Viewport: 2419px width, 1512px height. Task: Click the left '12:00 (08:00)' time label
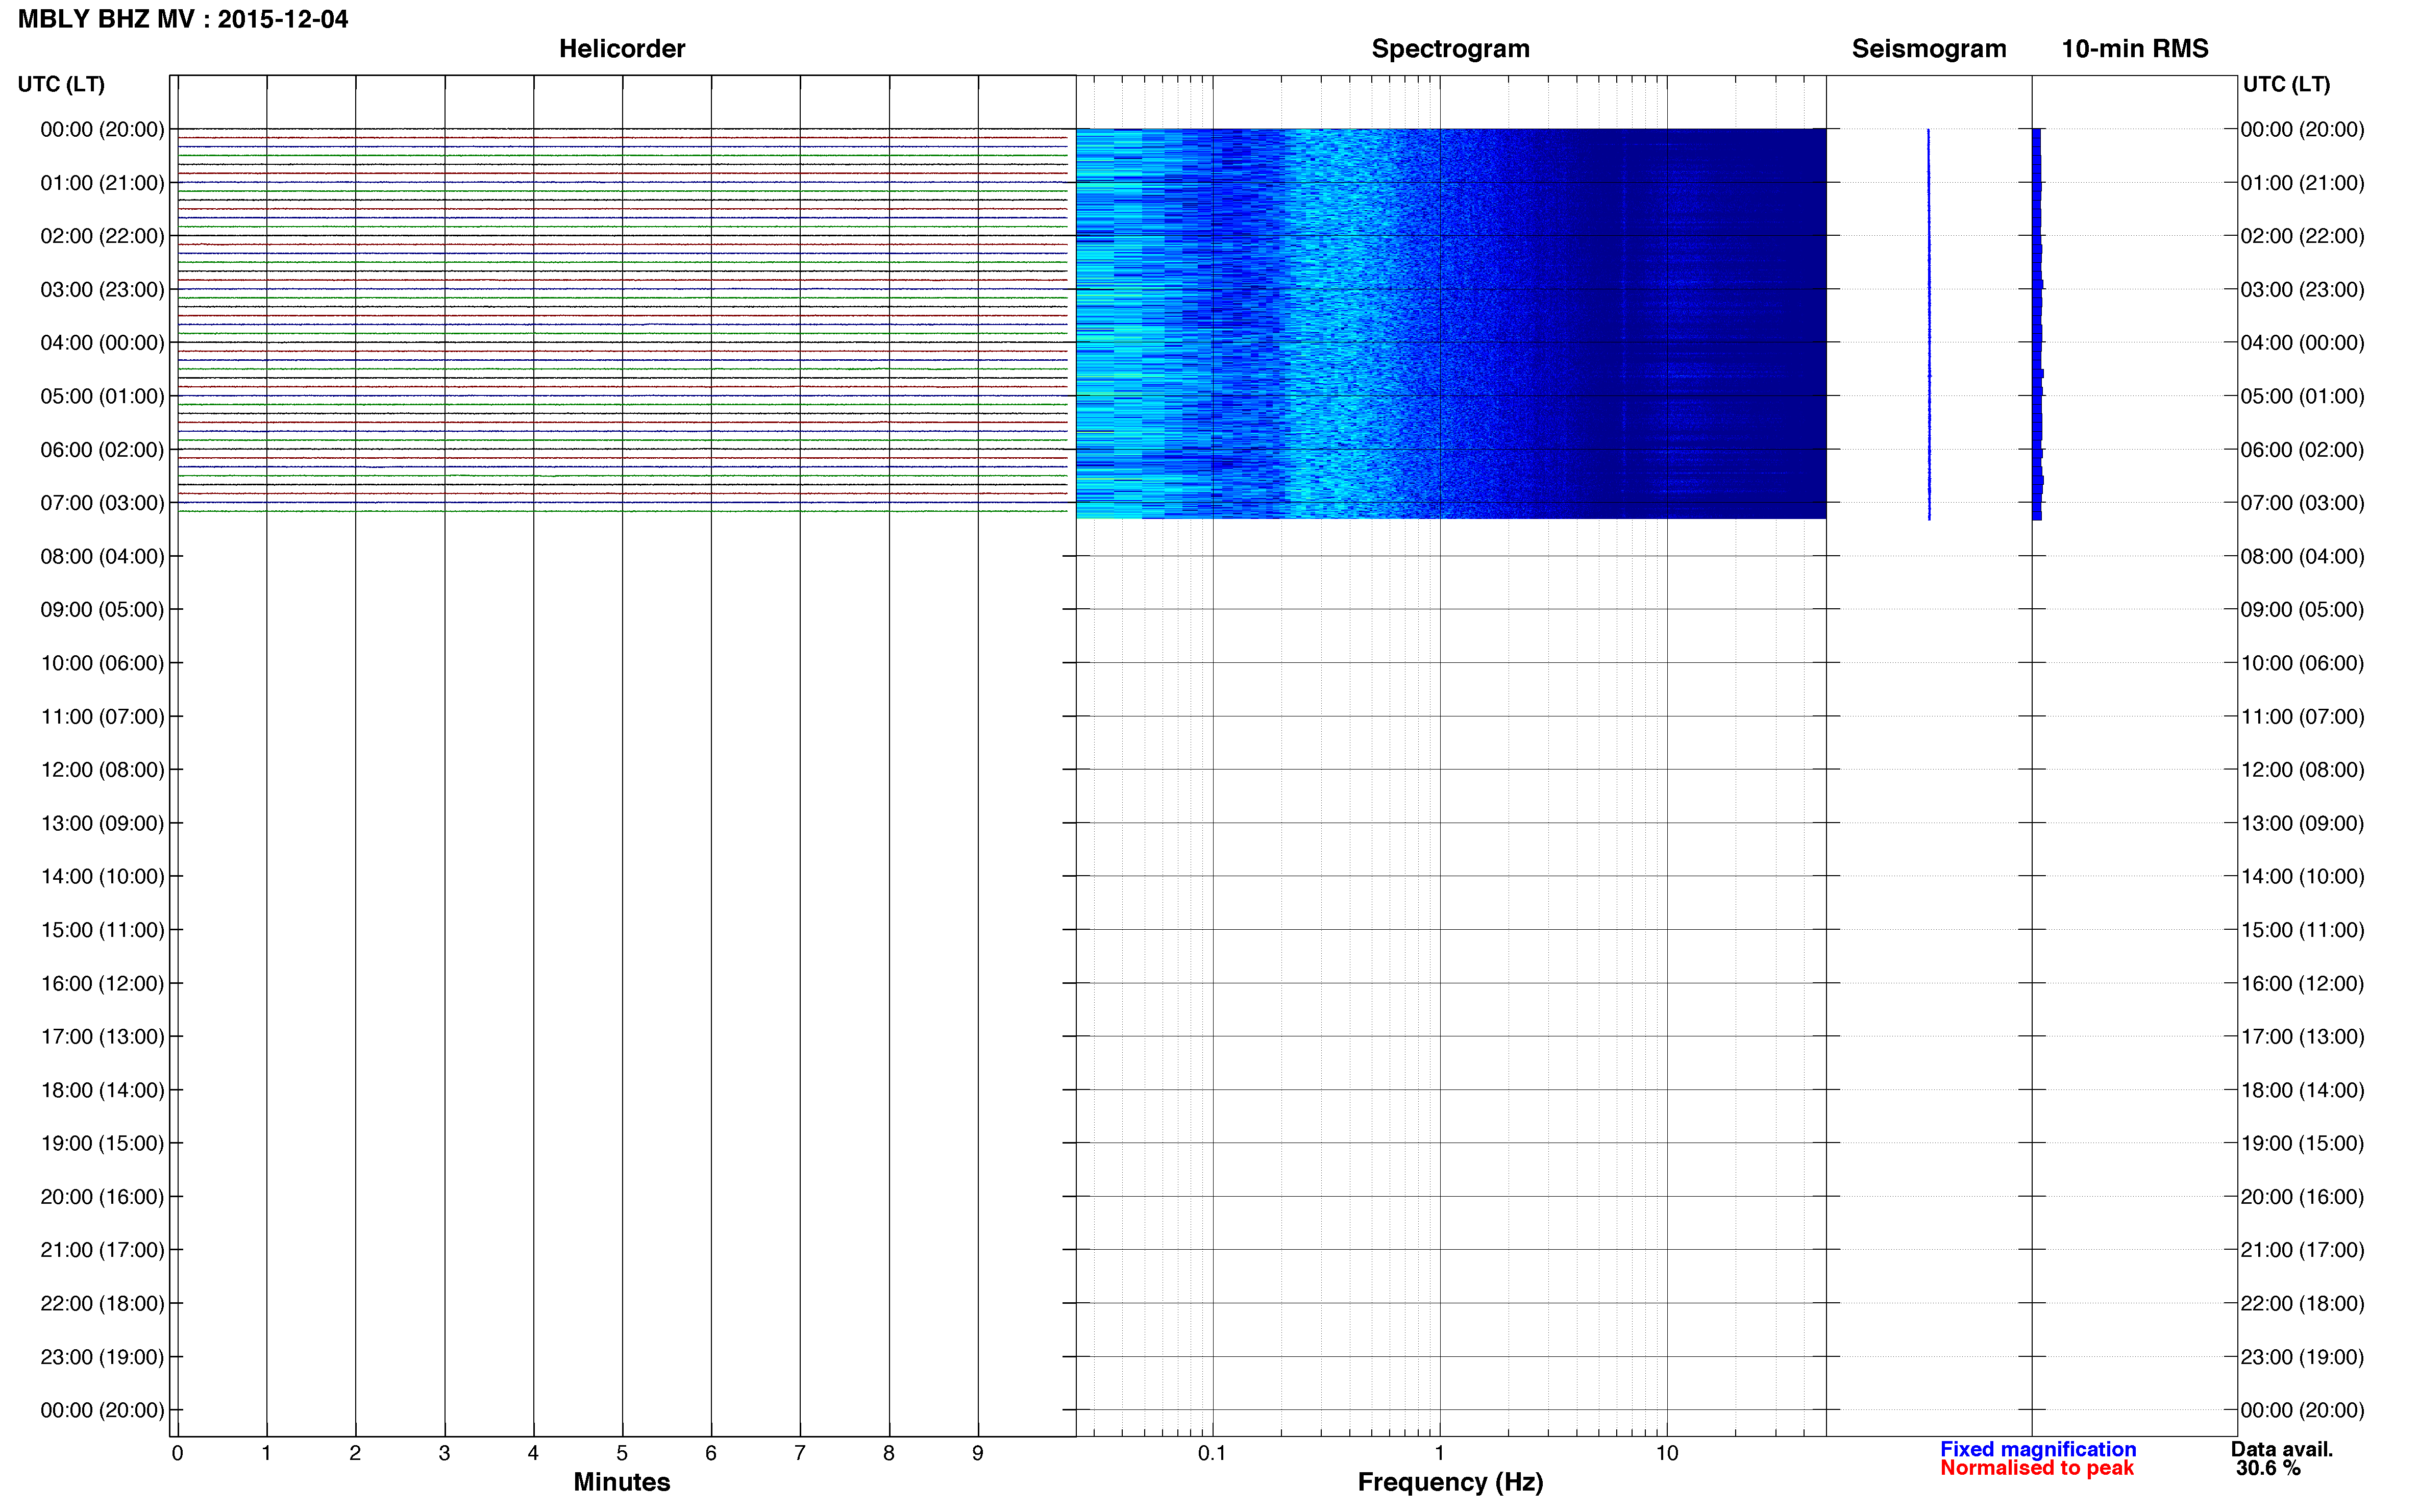pyautogui.click(x=102, y=770)
